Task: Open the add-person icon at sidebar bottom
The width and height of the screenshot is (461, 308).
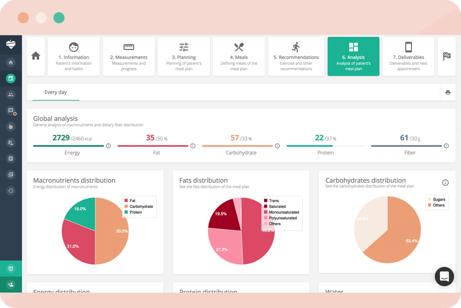Action: (11, 284)
